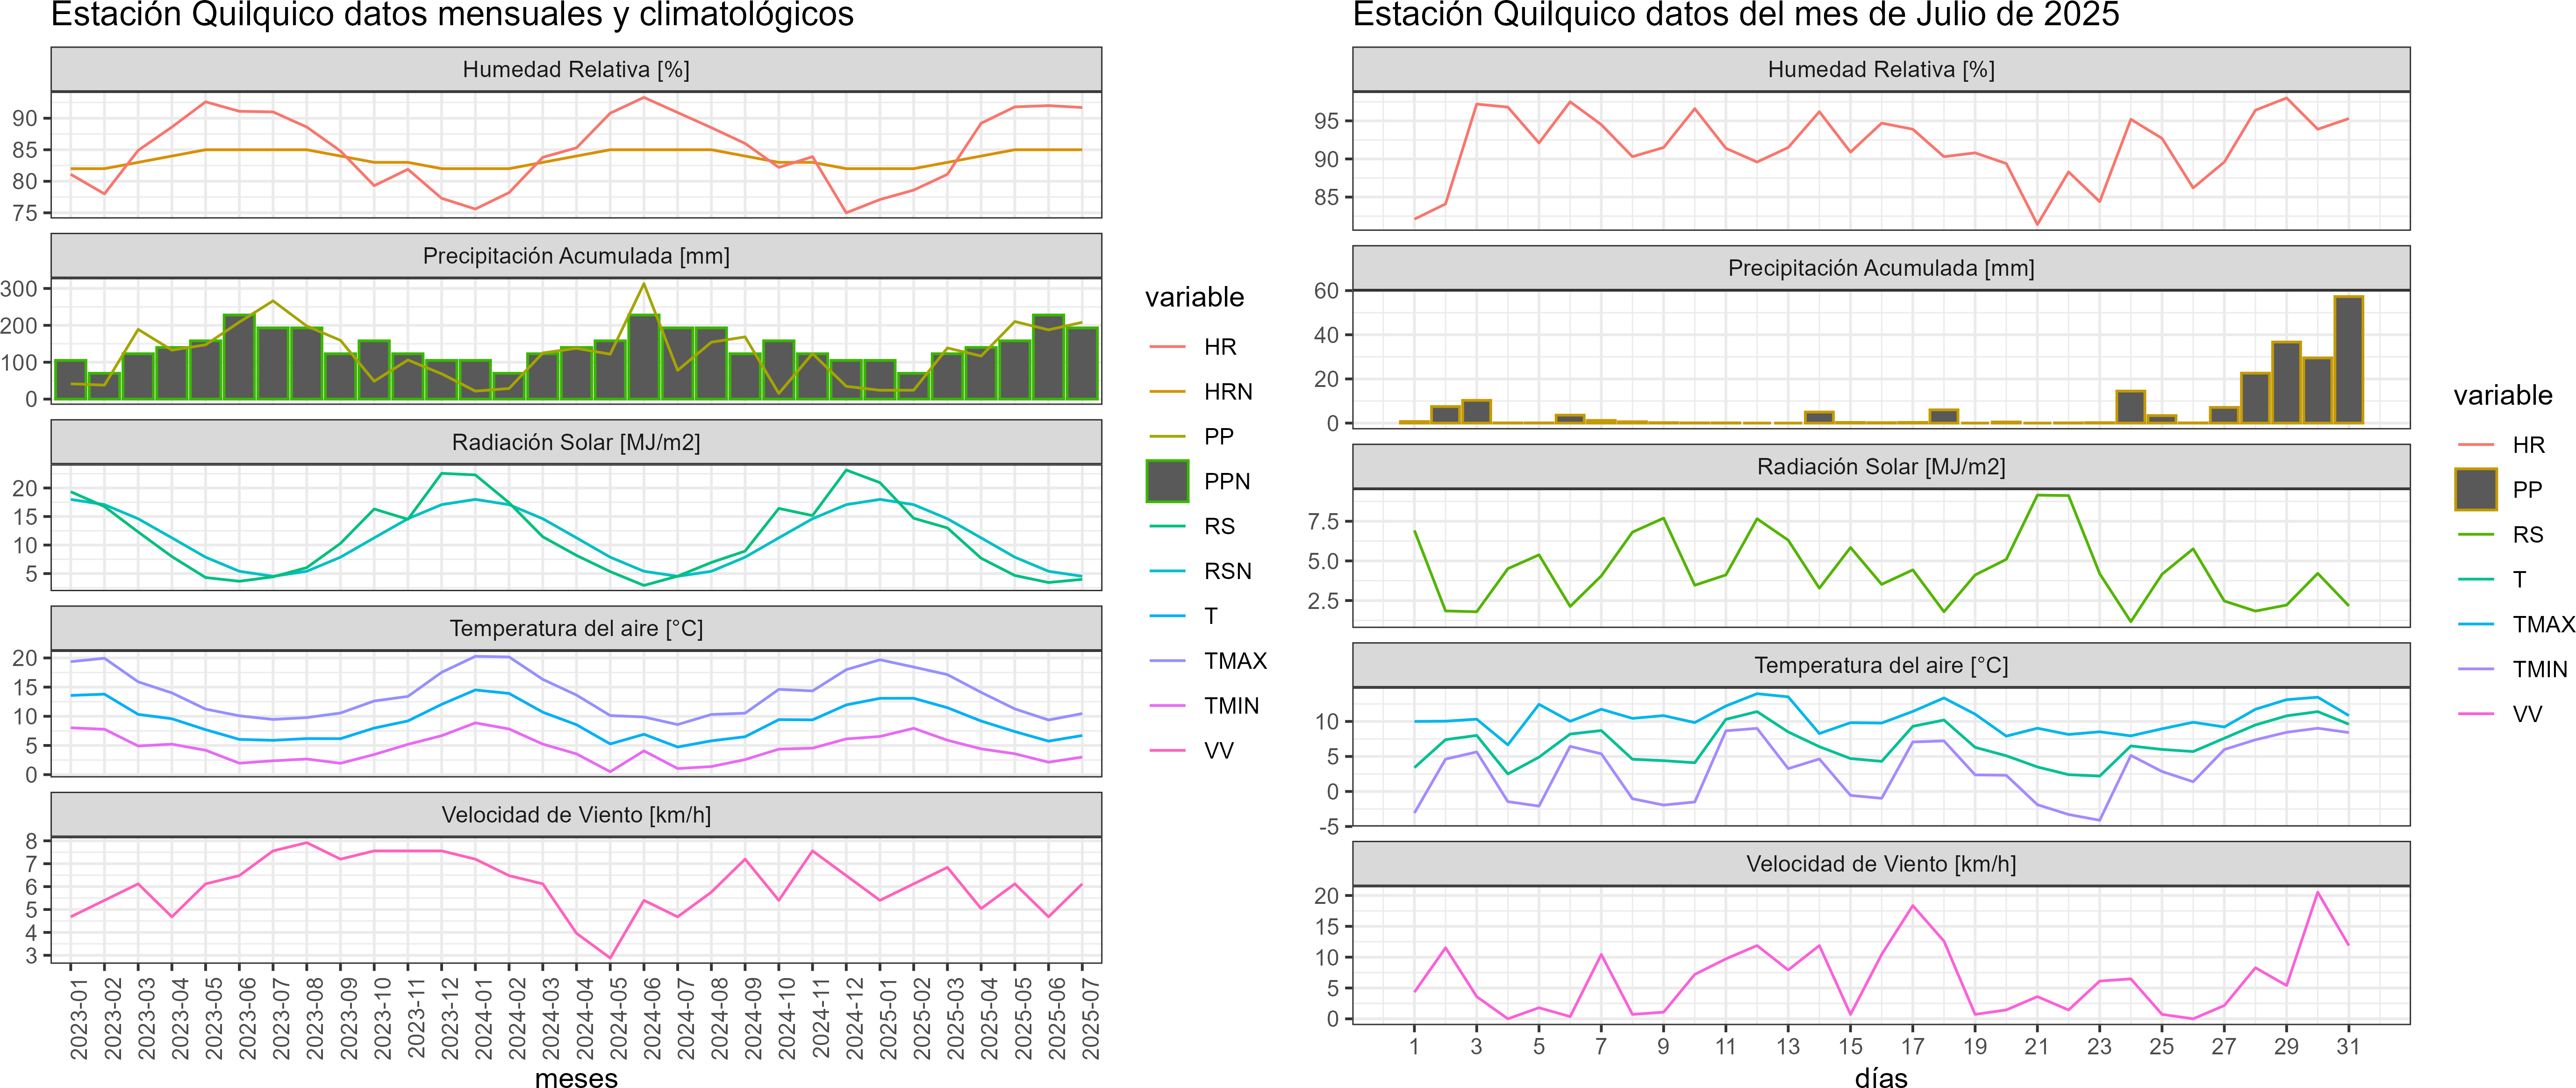
Task: Click the HR legend swatch in the monthly chart legend
Action: click(x=1167, y=347)
